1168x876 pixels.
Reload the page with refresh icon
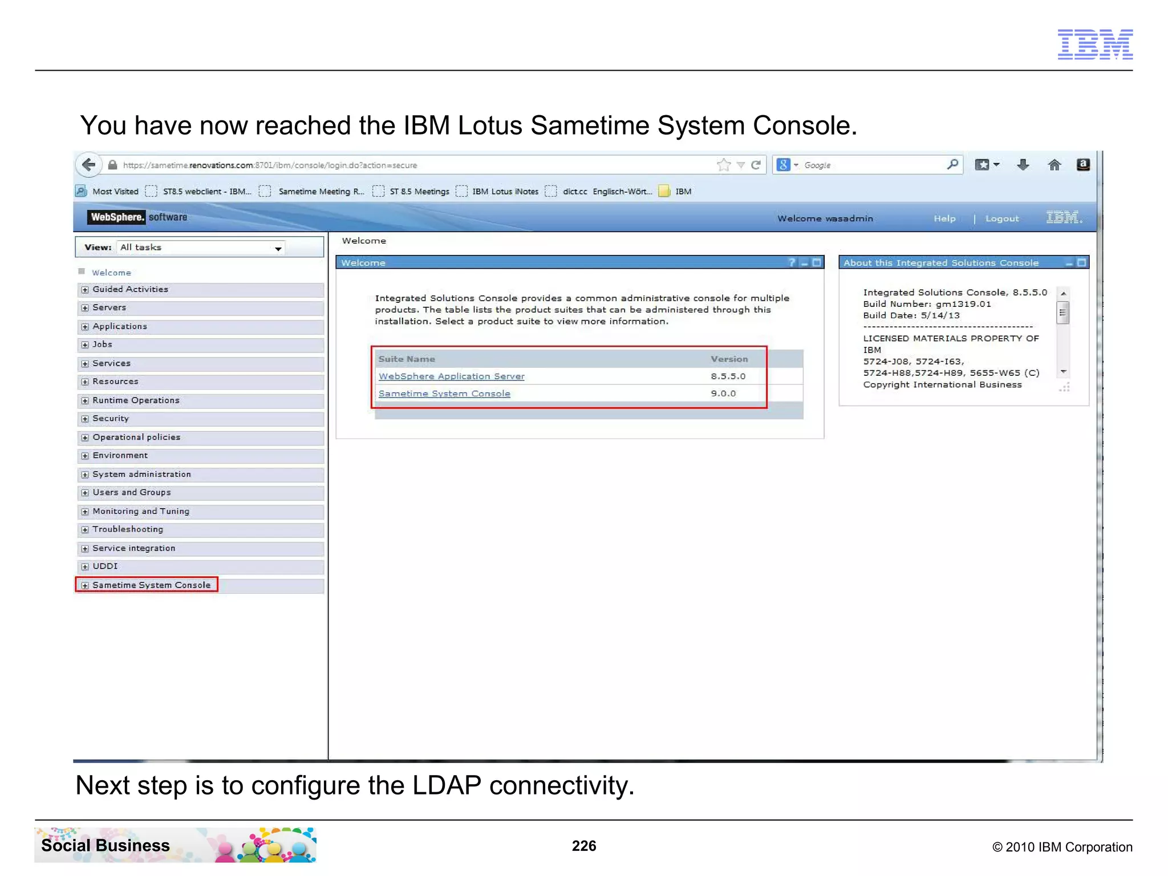click(x=756, y=165)
